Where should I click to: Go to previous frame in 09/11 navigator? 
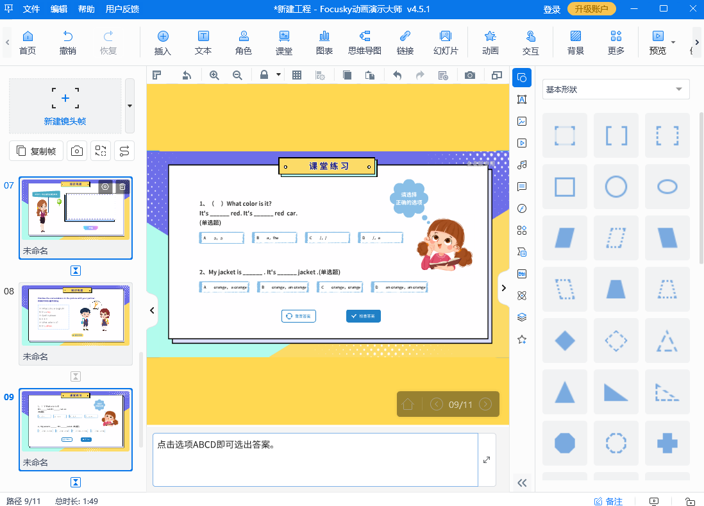(x=437, y=404)
